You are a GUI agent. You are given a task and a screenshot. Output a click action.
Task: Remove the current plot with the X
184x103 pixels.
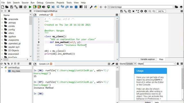click(x=133, y=11)
